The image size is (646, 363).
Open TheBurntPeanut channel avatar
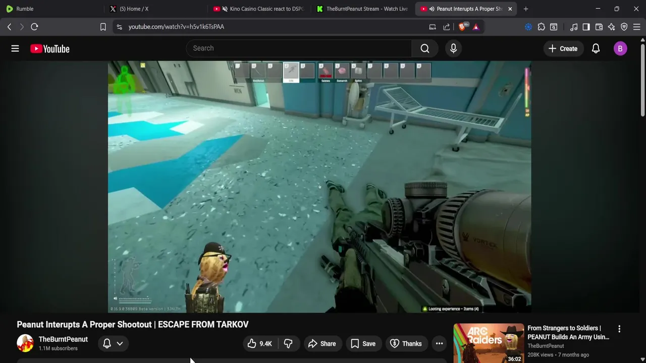click(25, 343)
